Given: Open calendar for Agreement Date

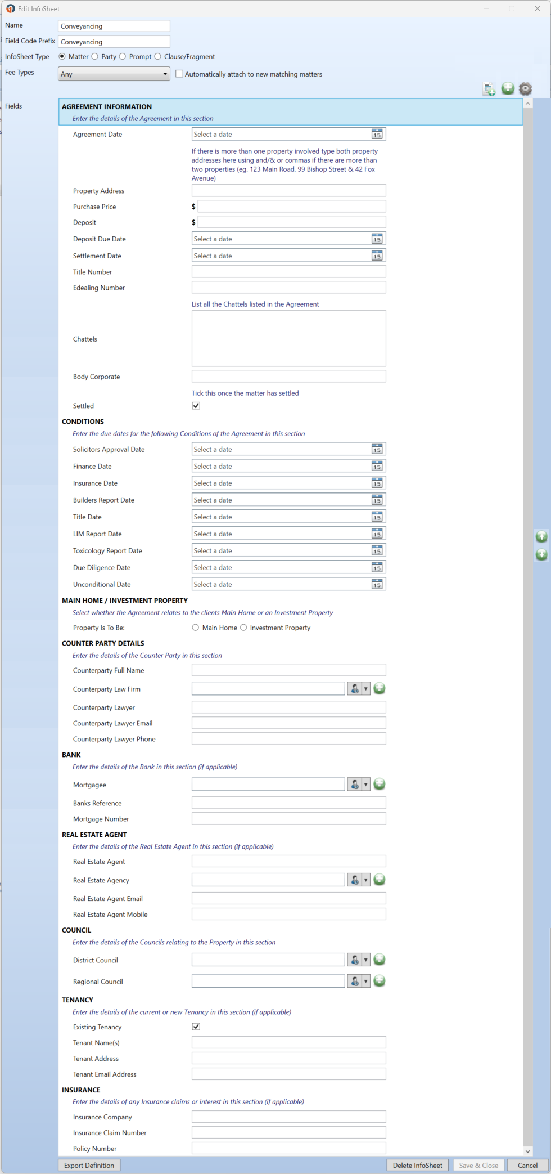Looking at the screenshot, I should (377, 134).
